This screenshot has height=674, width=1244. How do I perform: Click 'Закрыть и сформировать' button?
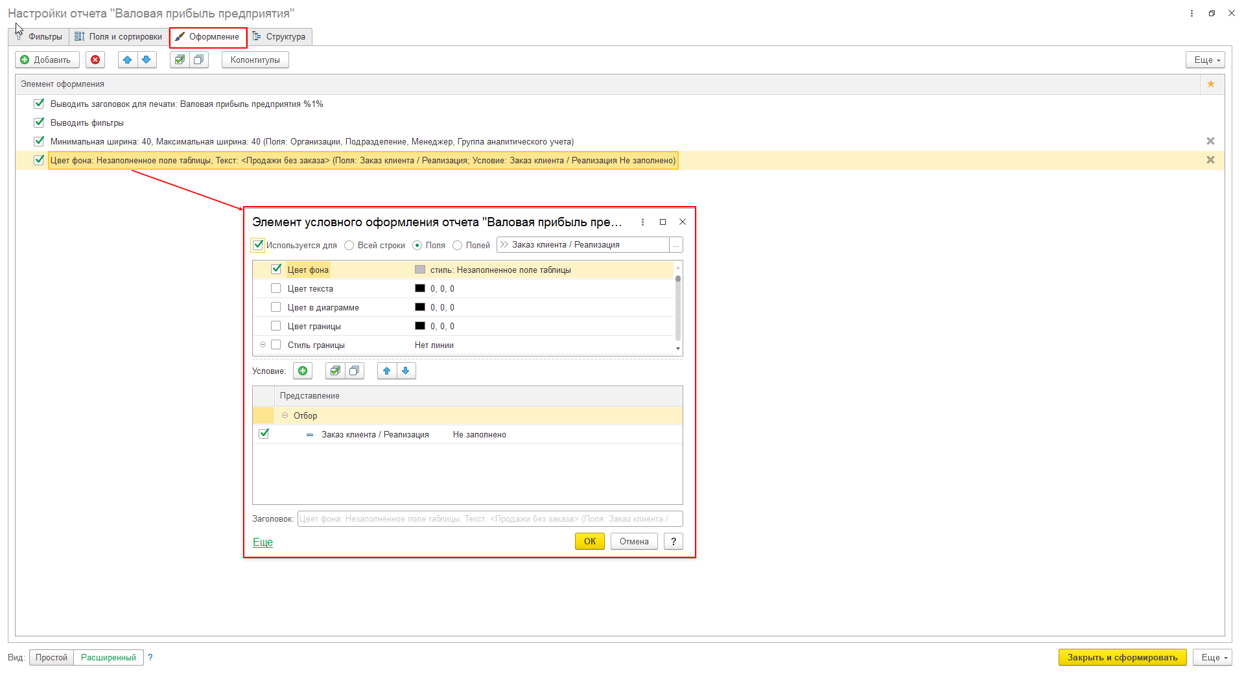1122,657
